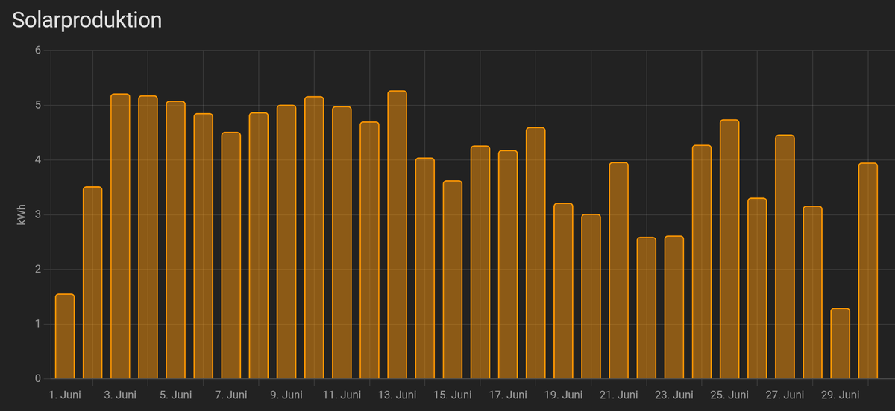Click the 16. Juni bar
This screenshot has width=895, height=411.
(480, 263)
